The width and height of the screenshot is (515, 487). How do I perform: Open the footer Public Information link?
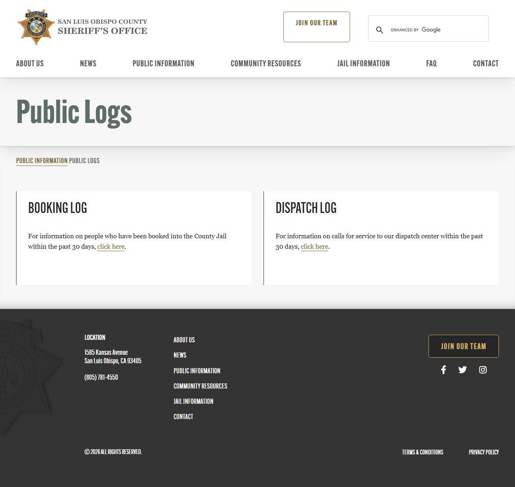[x=197, y=371]
